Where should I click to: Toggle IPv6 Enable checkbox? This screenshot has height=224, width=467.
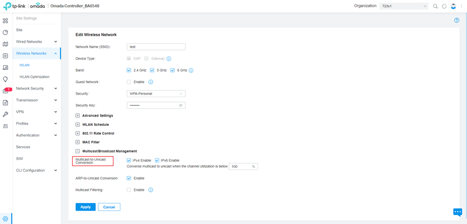(157, 160)
